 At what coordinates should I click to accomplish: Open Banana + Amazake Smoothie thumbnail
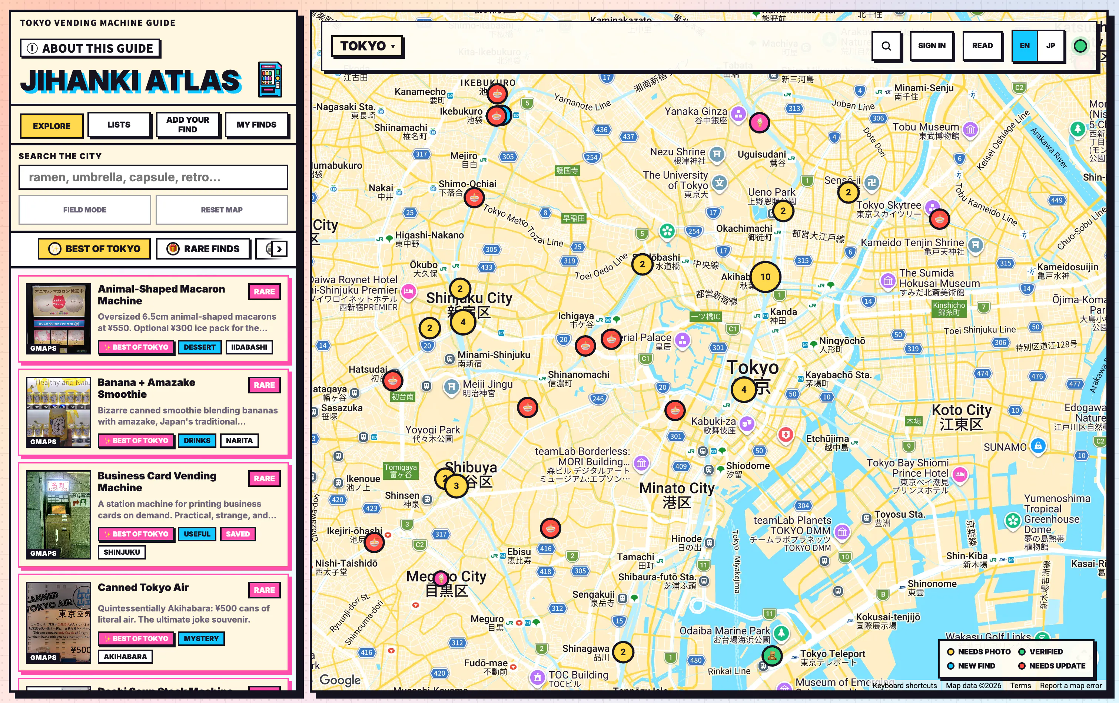click(59, 412)
